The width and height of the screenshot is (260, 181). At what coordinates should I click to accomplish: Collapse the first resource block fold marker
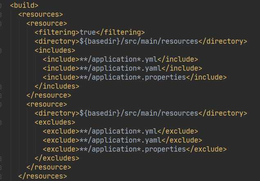coord(0,24)
